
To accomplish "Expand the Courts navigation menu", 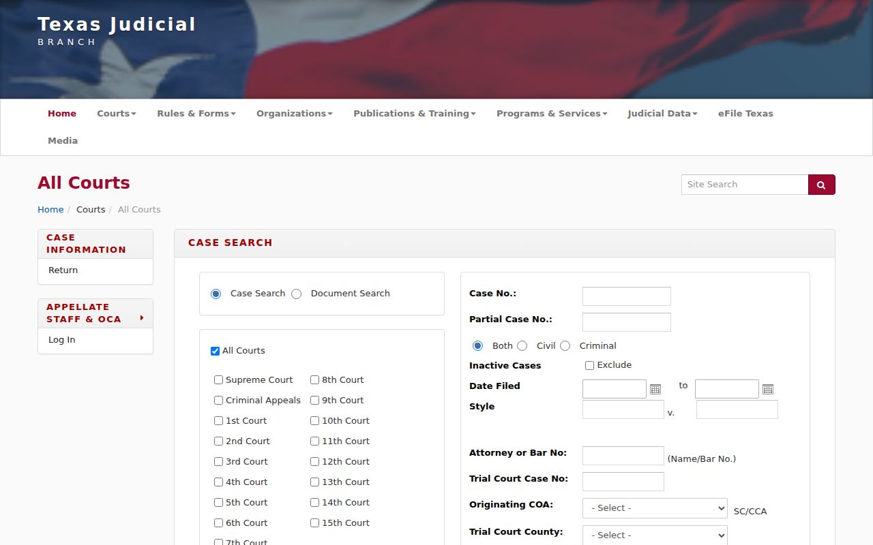I will tap(117, 114).
